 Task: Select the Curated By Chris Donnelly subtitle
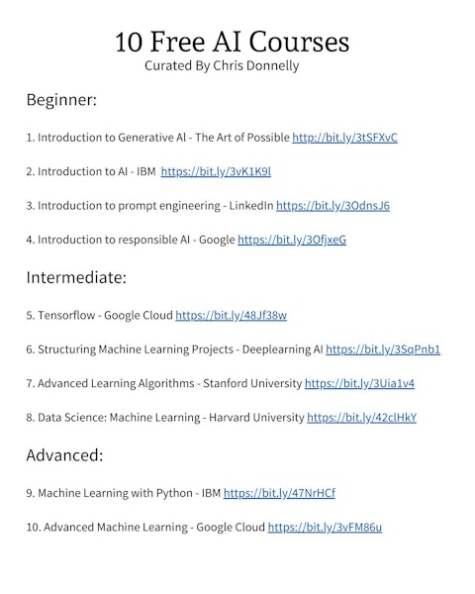[222, 65]
